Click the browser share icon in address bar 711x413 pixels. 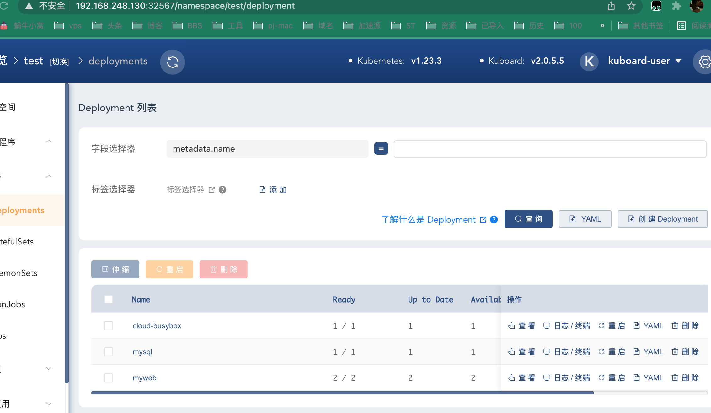click(x=611, y=6)
